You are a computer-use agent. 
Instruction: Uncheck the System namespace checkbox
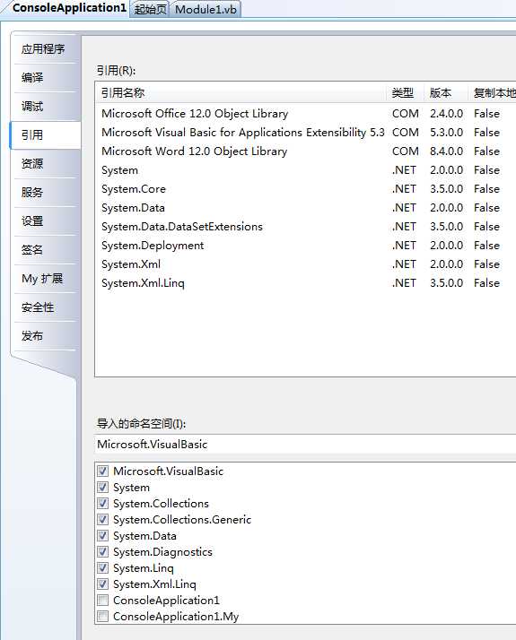[103, 488]
